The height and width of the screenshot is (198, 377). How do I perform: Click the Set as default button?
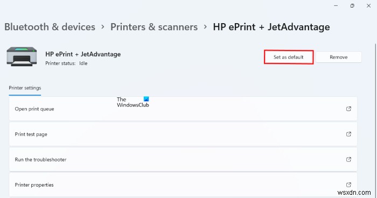tap(289, 57)
